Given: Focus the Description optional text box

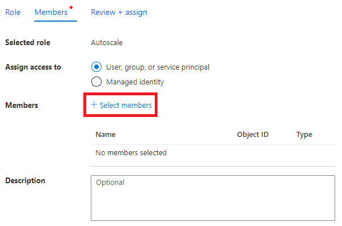Looking at the screenshot, I should coord(213,198).
